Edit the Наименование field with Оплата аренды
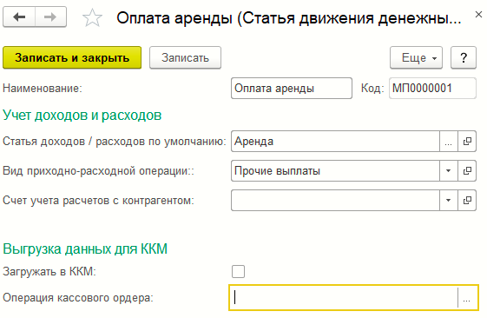487x318 pixels. pyautogui.click(x=292, y=89)
